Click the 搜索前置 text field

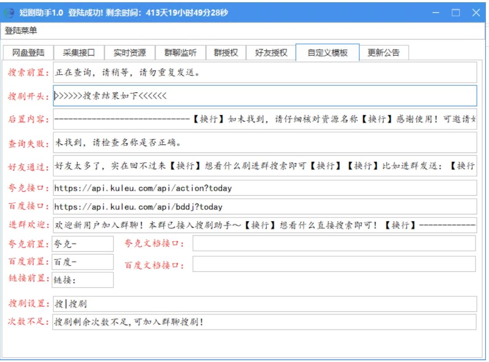coord(265,72)
